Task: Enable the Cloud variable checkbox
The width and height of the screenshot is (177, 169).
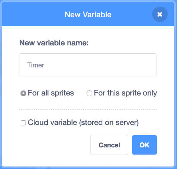Action: tap(23, 123)
